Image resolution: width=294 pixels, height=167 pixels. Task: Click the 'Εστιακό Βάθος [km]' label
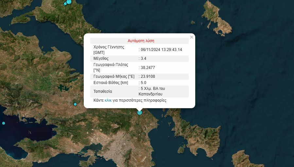[x=111, y=83]
